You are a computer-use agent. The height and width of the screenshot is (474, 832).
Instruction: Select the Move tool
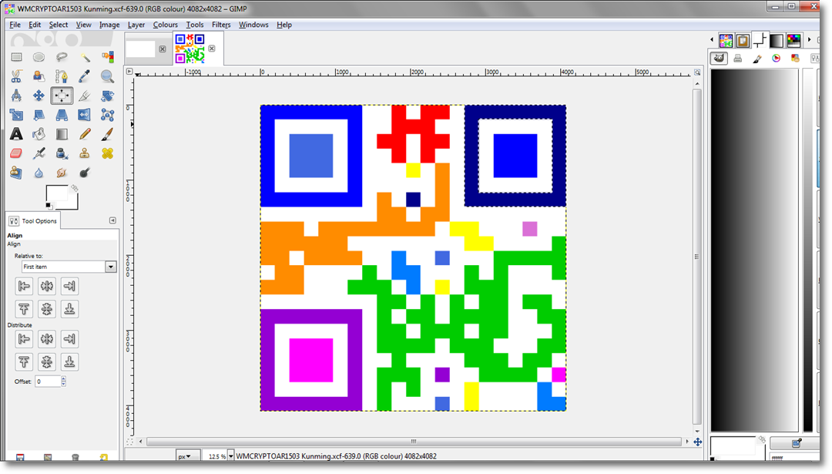[39, 96]
